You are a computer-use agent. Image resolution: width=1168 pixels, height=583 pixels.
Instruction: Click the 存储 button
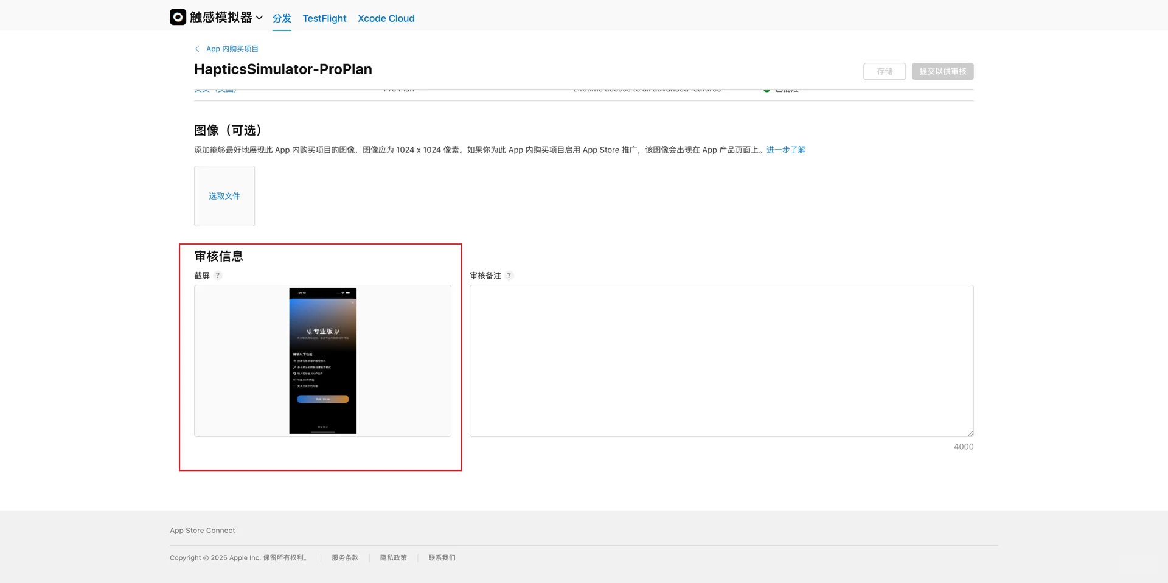coord(884,71)
